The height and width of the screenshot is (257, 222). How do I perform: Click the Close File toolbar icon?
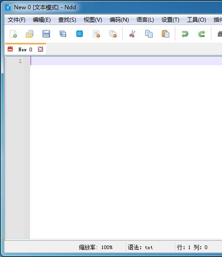(x=96, y=34)
